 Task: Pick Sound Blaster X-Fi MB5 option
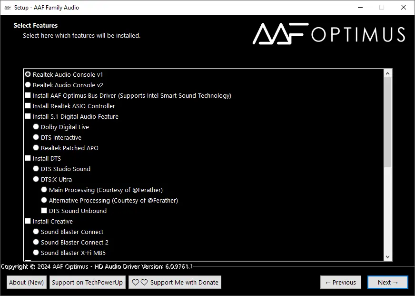[x=36, y=253]
